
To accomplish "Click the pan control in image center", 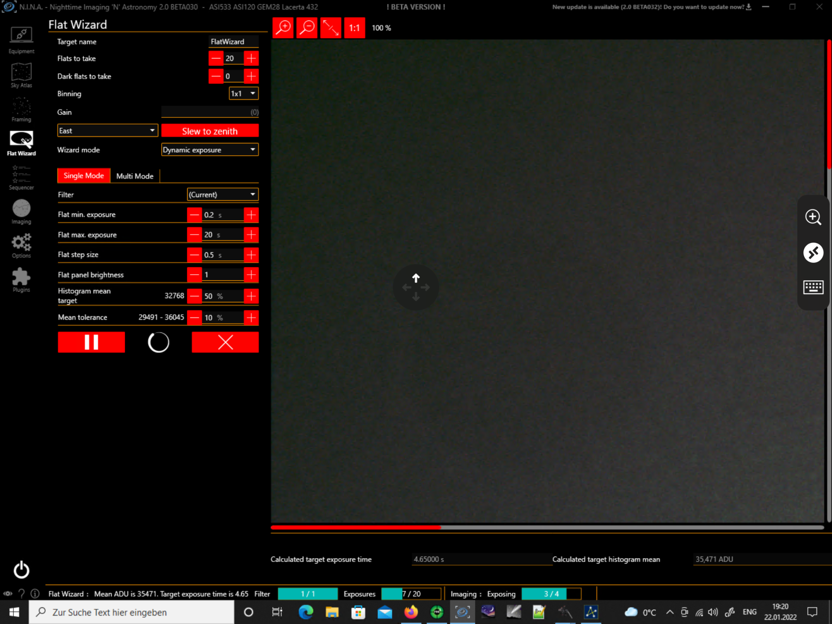I will 416,287.
